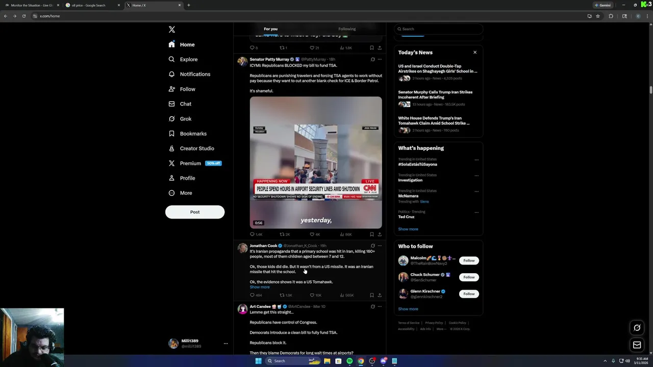Bookmark Jonathan Cook's post

point(371,295)
